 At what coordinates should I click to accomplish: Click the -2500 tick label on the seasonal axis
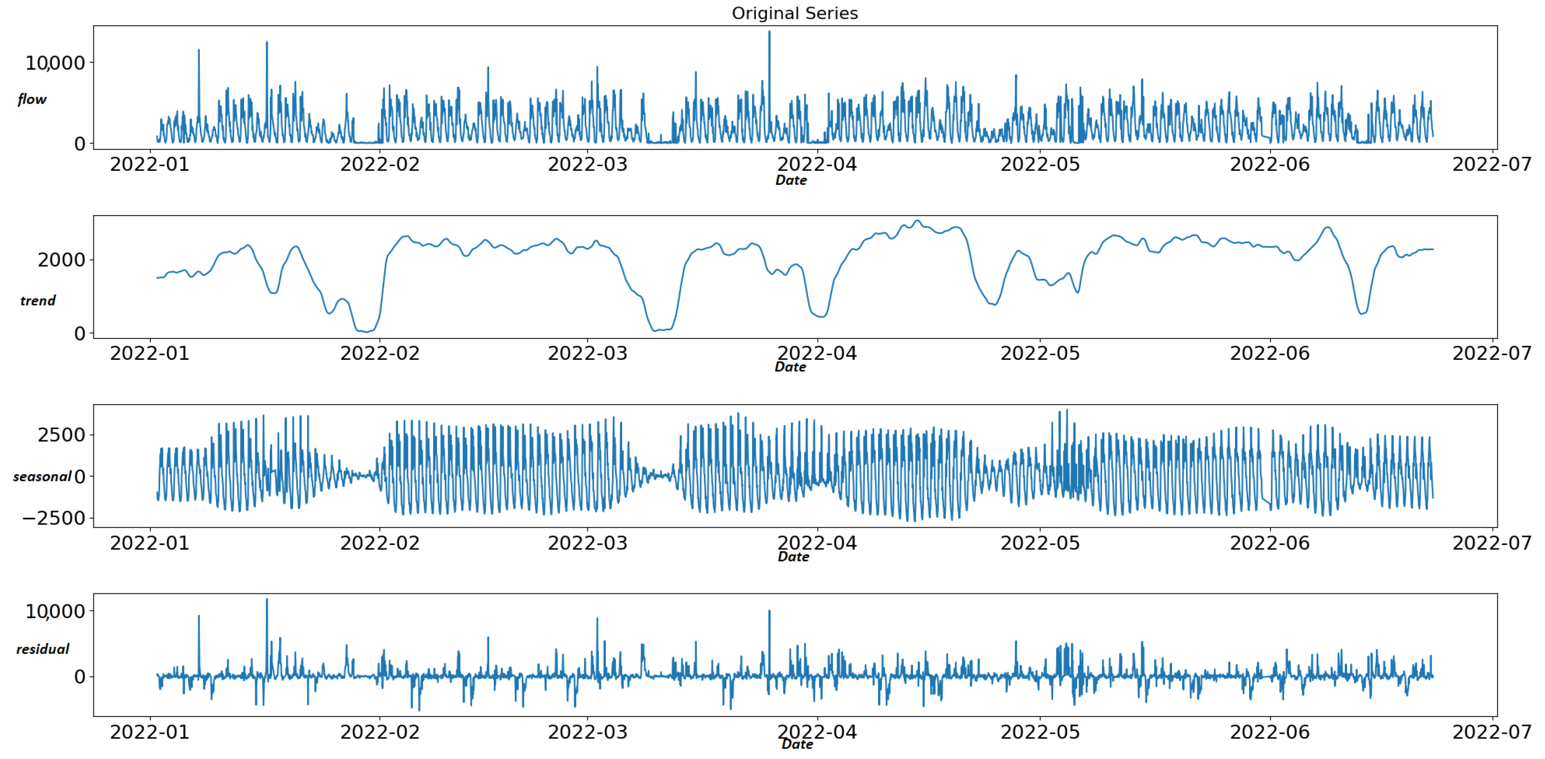pos(53,519)
